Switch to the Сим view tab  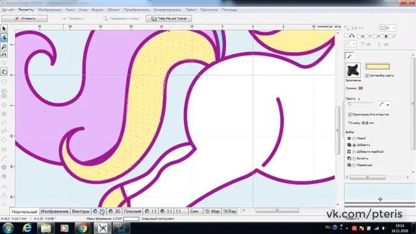coord(194,211)
